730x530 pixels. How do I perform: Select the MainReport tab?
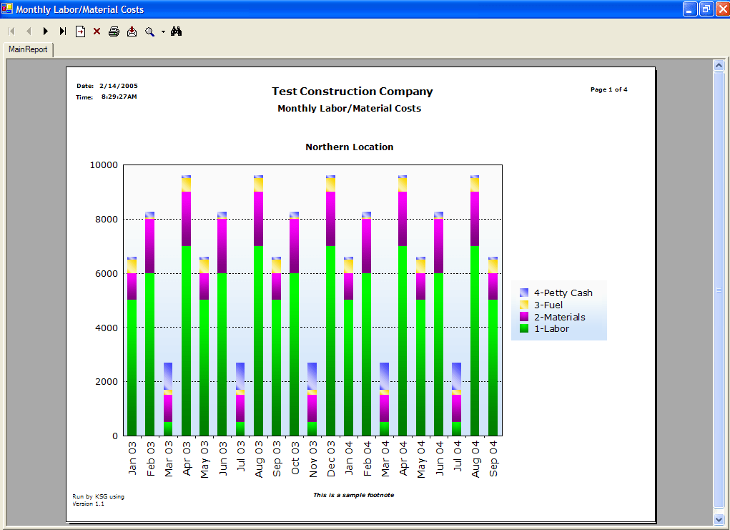[29, 50]
